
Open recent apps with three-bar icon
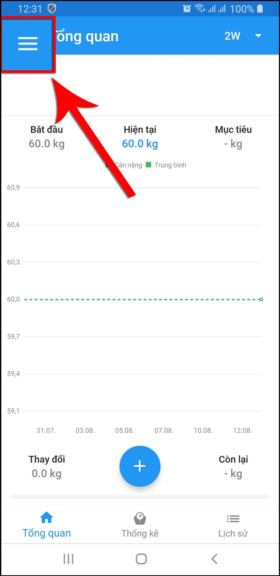point(68,559)
